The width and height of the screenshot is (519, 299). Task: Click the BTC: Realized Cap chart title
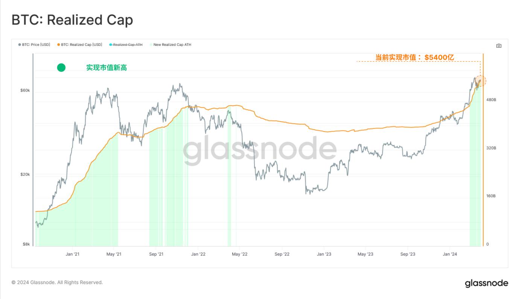coord(72,20)
